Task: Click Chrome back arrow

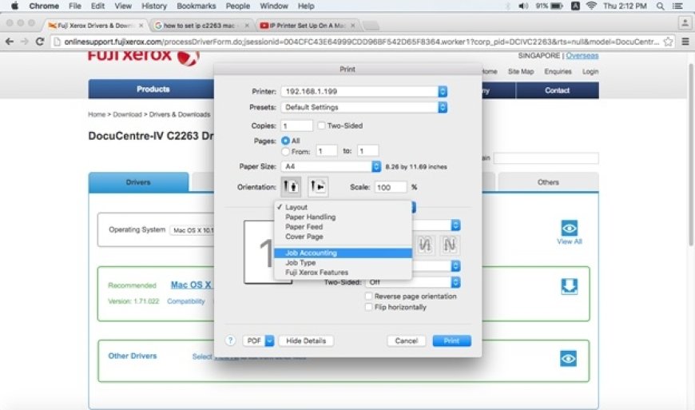Action: tap(9, 42)
